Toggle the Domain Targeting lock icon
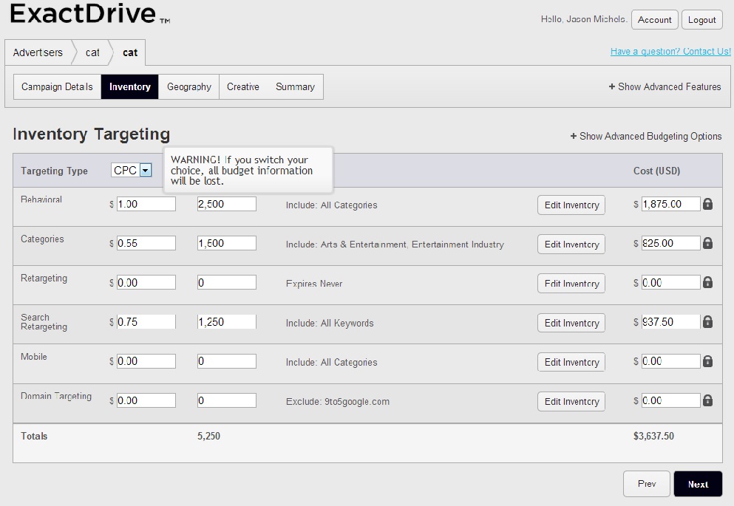Image resolution: width=734 pixels, height=506 pixels. 707,400
